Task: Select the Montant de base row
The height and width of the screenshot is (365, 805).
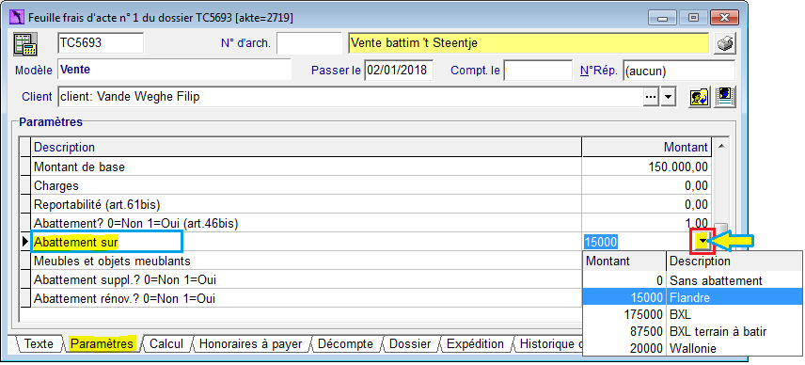Action: (x=307, y=167)
